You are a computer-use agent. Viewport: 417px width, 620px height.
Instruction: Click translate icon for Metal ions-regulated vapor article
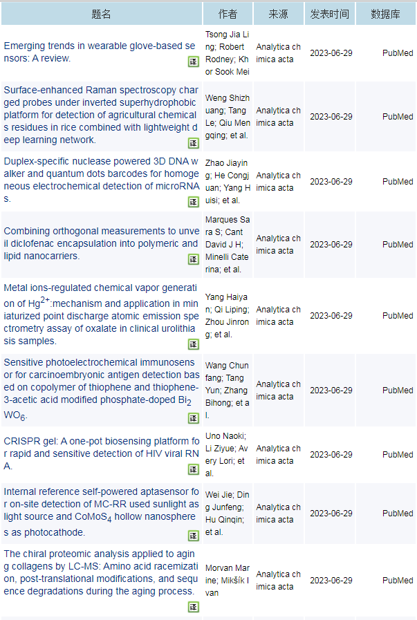(194, 344)
